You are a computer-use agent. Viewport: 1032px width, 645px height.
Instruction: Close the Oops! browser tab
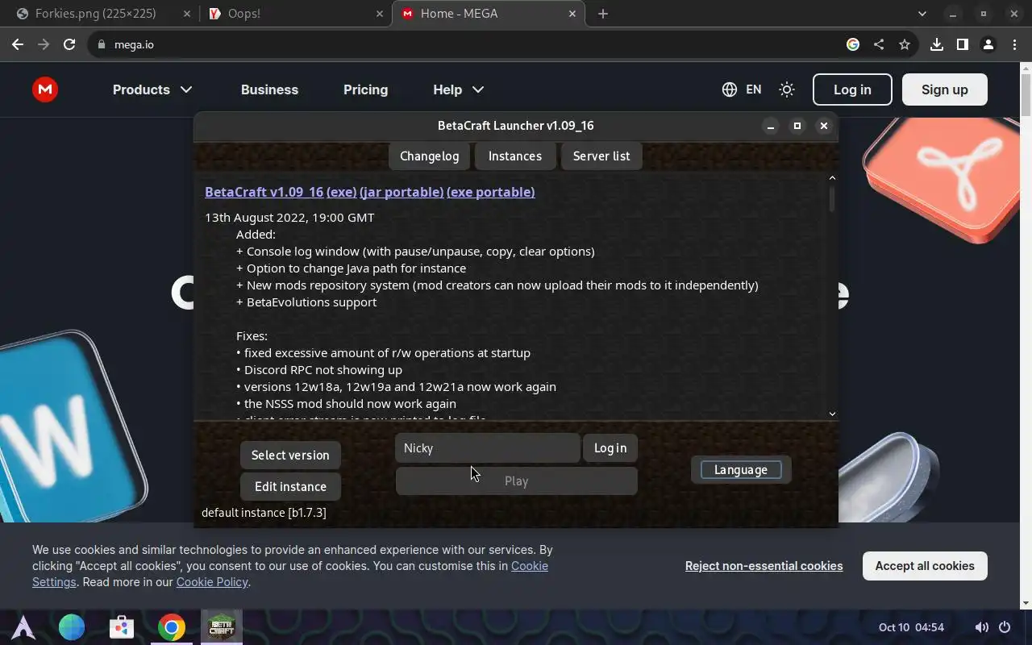(380, 14)
